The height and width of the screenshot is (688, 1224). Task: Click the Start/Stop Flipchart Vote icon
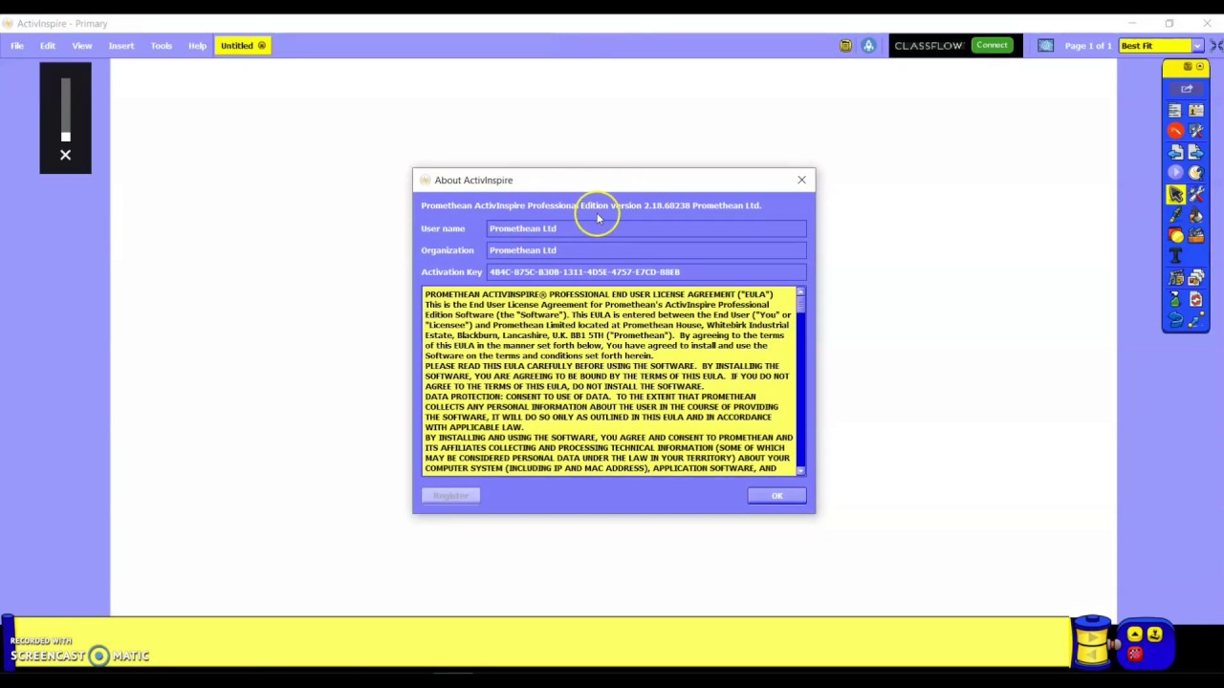click(1175, 173)
